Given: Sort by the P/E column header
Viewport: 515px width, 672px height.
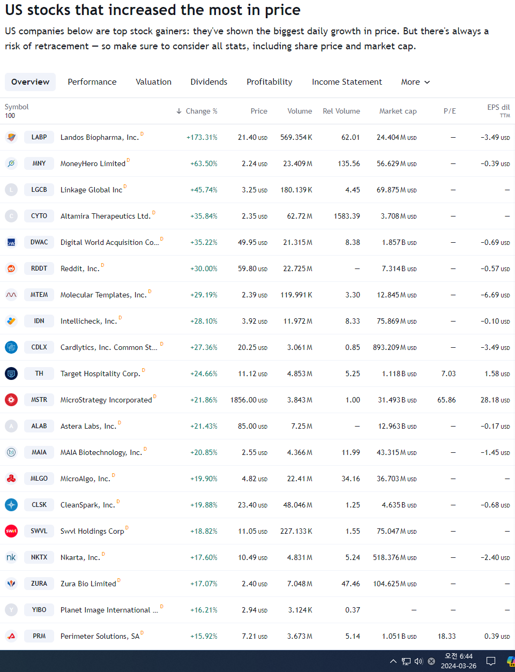Looking at the screenshot, I should (450, 111).
